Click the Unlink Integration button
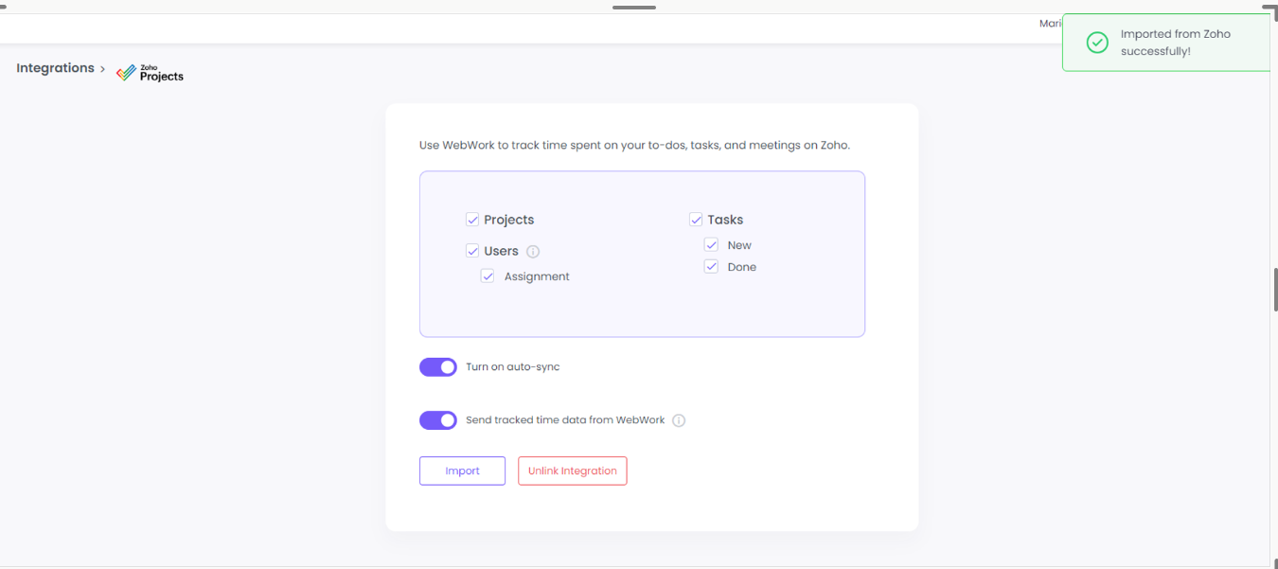 (572, 471)
